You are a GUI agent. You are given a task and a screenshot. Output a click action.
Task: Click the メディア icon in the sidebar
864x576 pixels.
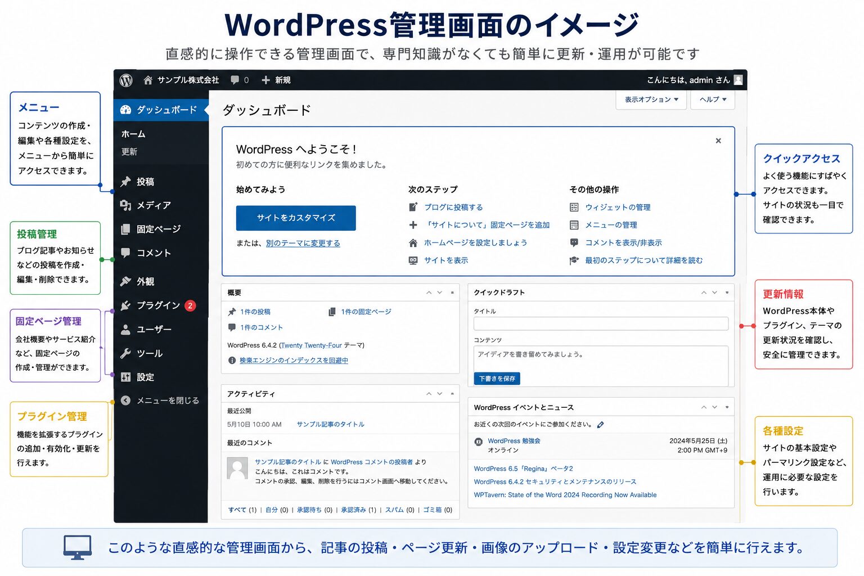tap(125, 205)
